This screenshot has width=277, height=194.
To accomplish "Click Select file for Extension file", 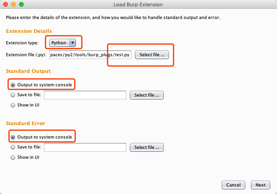I will coord(152,55).
